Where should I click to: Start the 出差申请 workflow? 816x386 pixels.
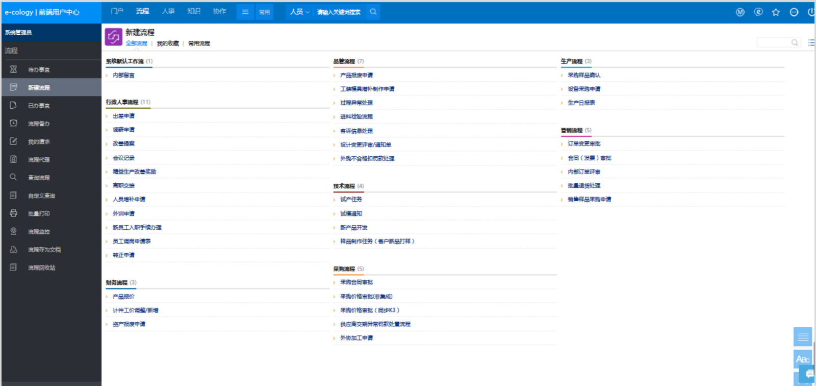(124, 116)
